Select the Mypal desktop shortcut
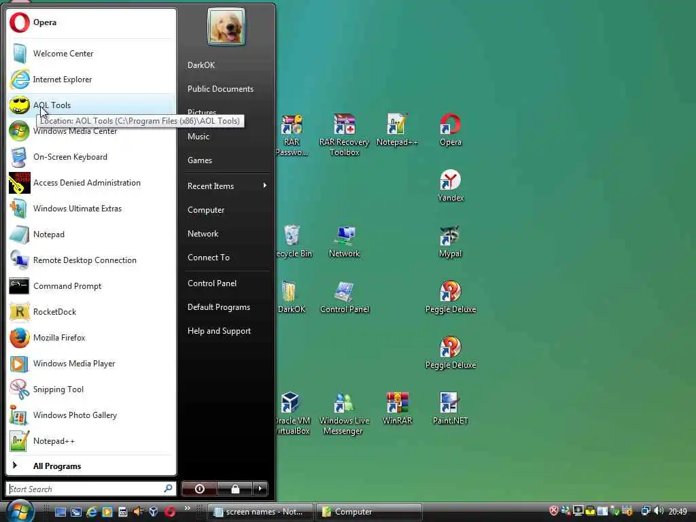This screenshot has height=522, width=696. [x=450, y=241]
